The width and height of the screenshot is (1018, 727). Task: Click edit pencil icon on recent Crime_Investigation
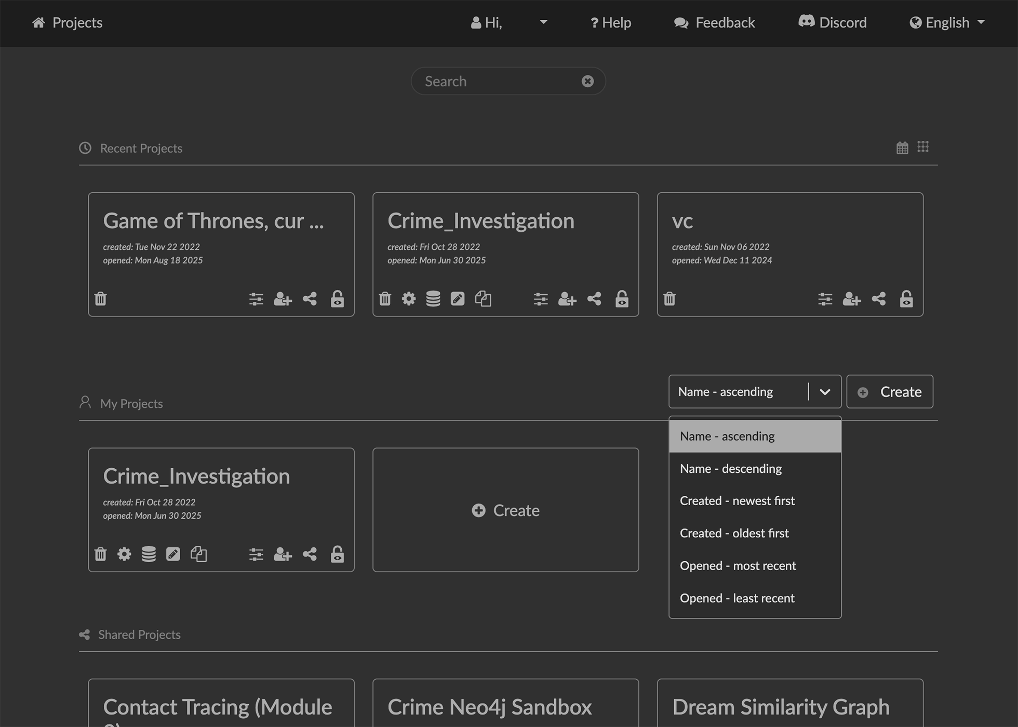coord(457,299)
